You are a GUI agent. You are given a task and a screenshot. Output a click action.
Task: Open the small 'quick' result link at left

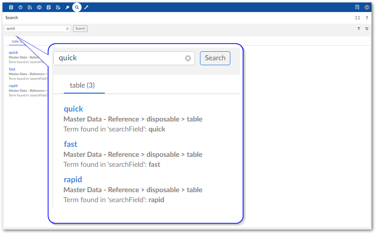click(13, 52)
